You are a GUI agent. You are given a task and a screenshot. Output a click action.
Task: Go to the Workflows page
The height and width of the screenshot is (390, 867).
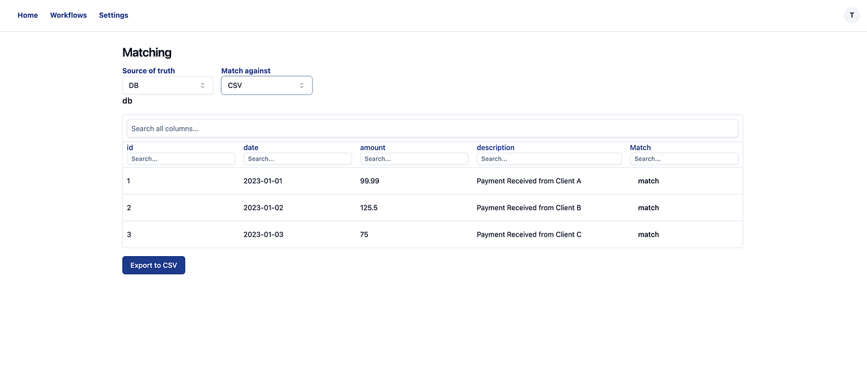coord(68,15)
